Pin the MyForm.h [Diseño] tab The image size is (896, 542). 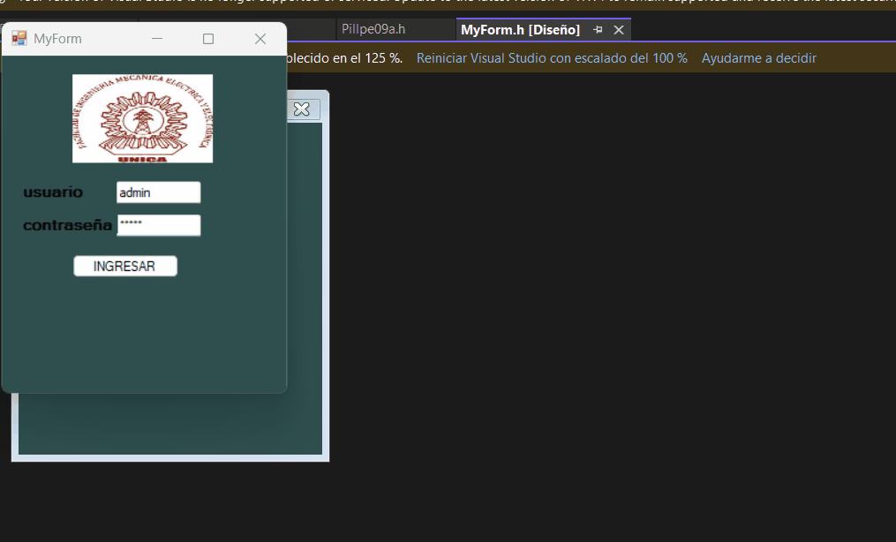(598, 30)
